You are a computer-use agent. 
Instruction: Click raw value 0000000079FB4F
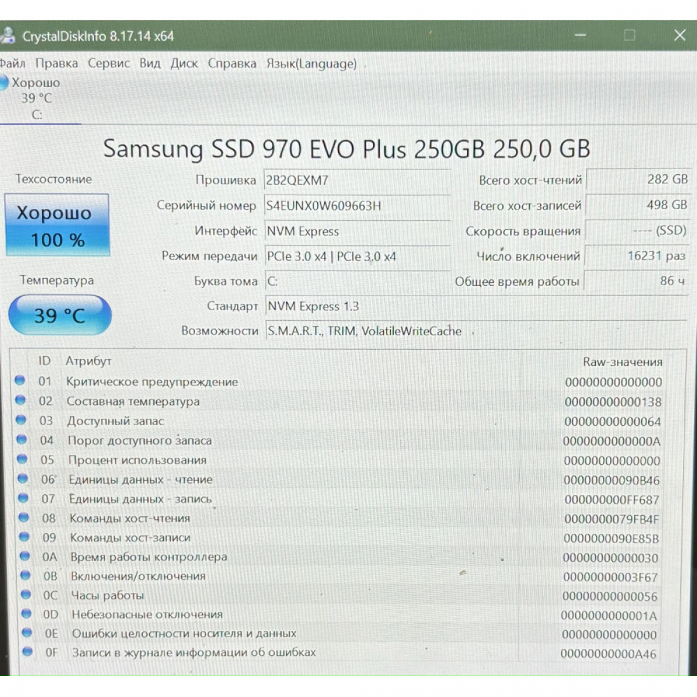[612, 519]
